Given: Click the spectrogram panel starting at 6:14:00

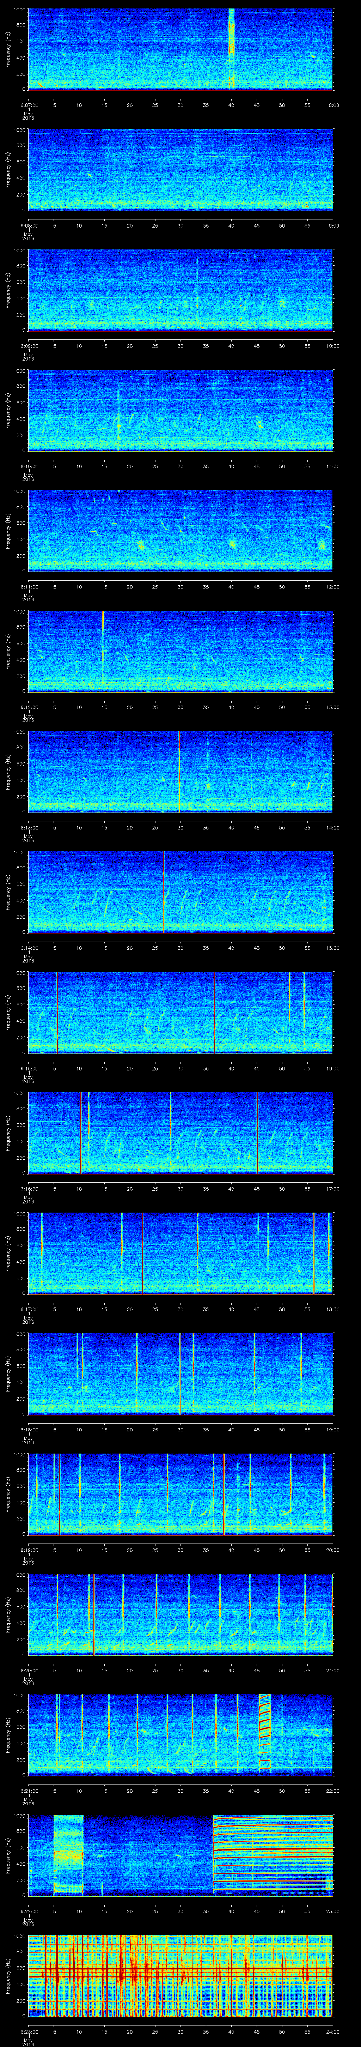Looking at the screenshot, I should tap(180, 892).
